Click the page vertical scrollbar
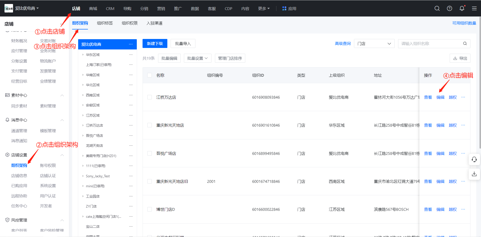The image size is (481, 237). coord(480,82)
